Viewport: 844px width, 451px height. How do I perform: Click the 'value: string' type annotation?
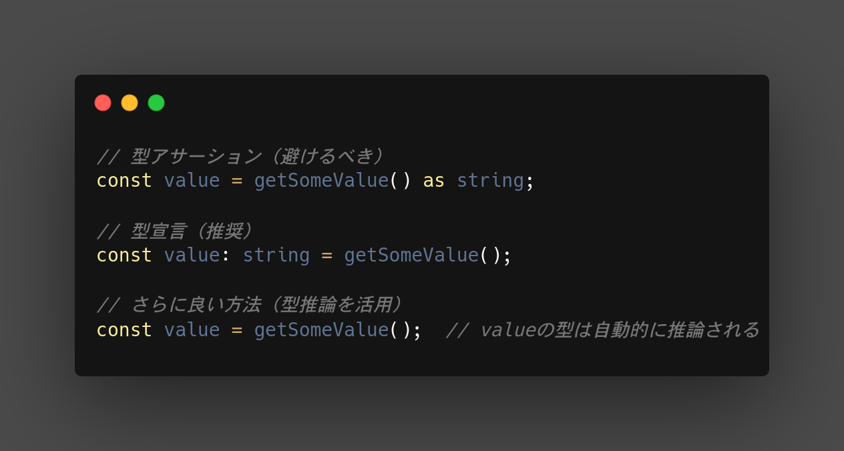(237, 256)
